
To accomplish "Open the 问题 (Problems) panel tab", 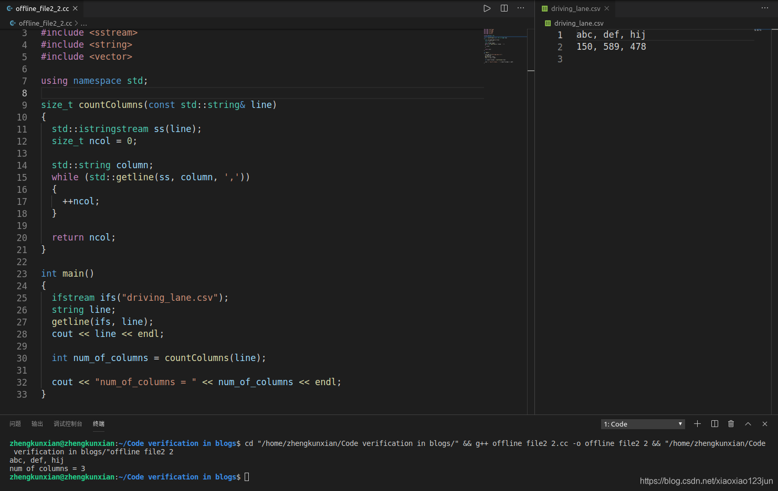I will (15, 424).
